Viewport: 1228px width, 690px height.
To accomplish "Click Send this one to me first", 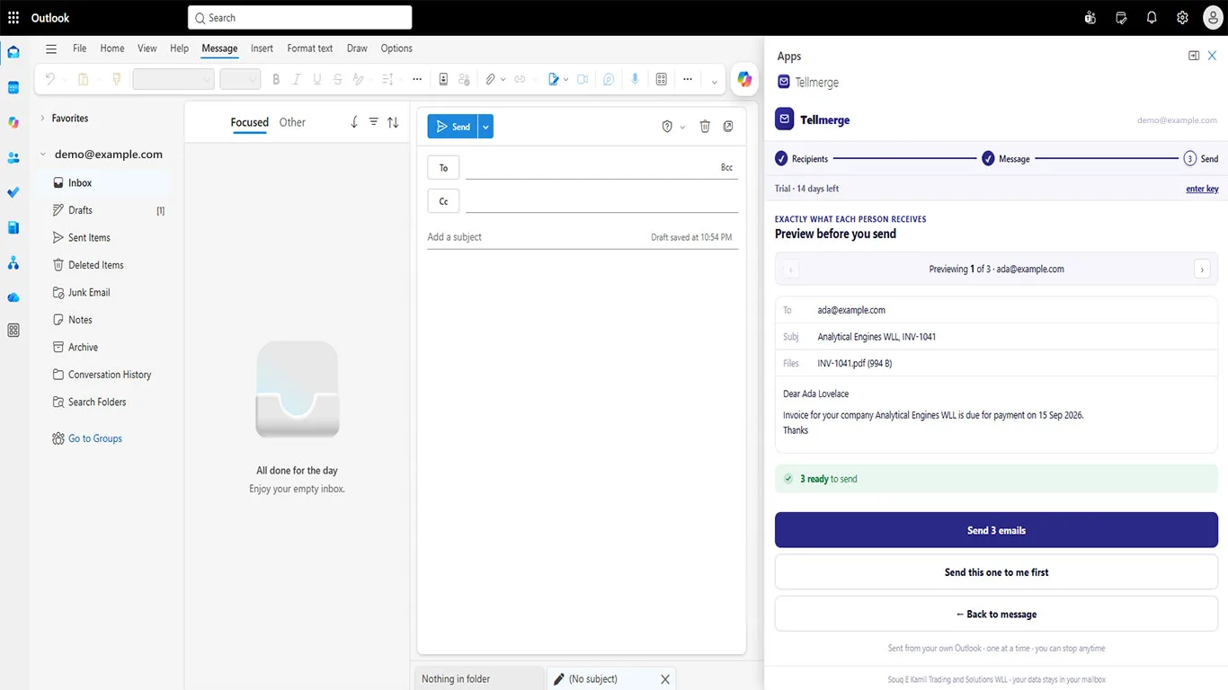I will coord(996,572).
